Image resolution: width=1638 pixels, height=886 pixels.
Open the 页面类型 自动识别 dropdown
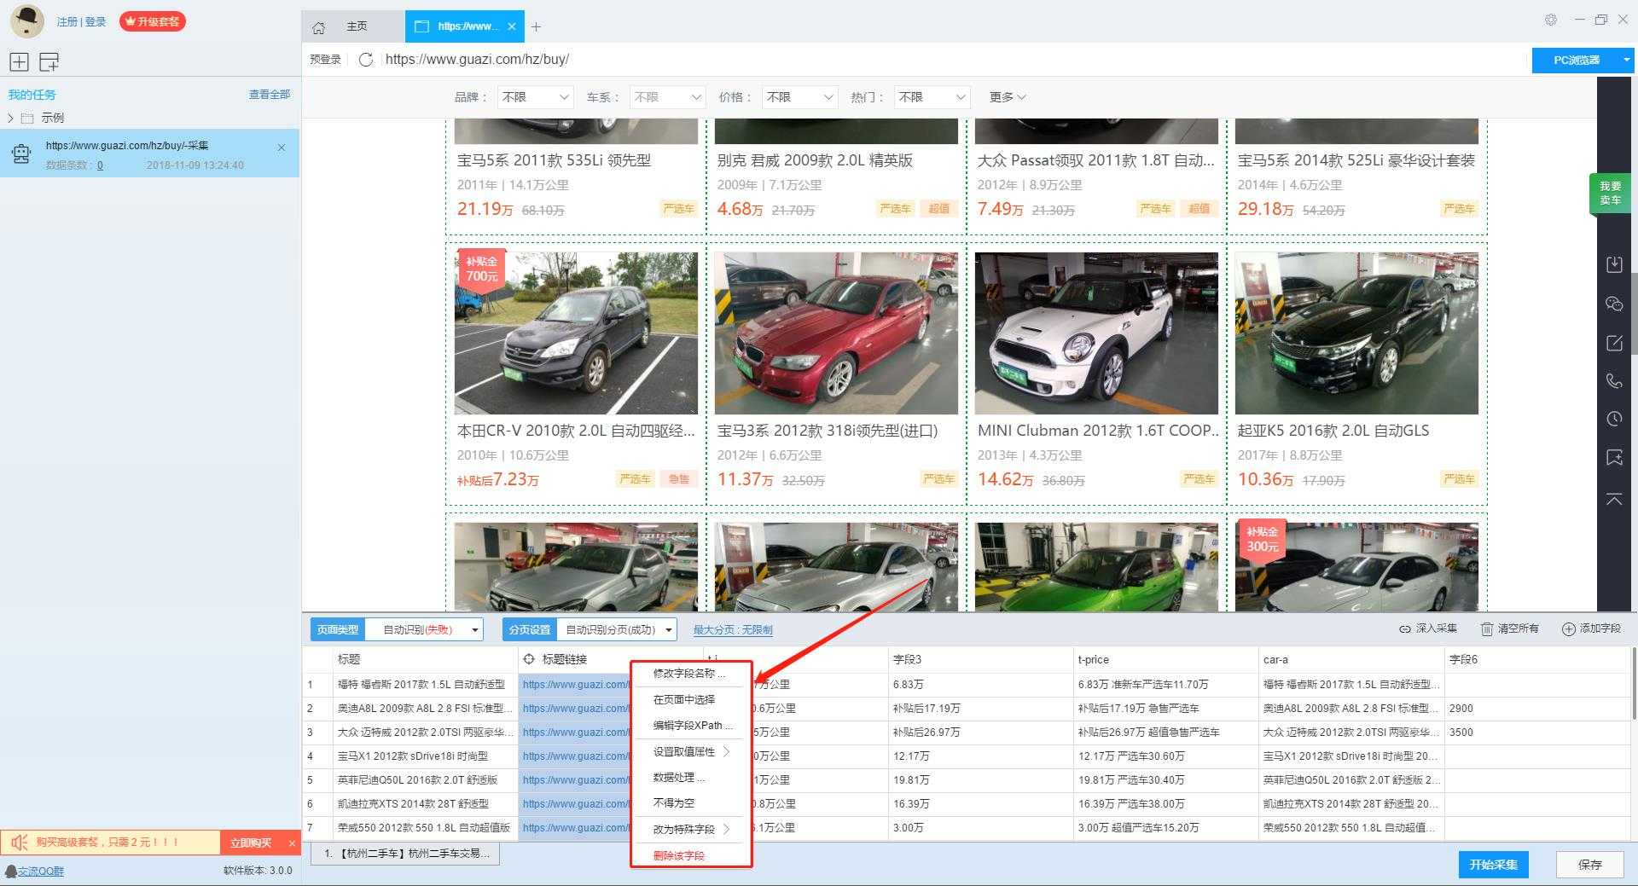[423, 630]
